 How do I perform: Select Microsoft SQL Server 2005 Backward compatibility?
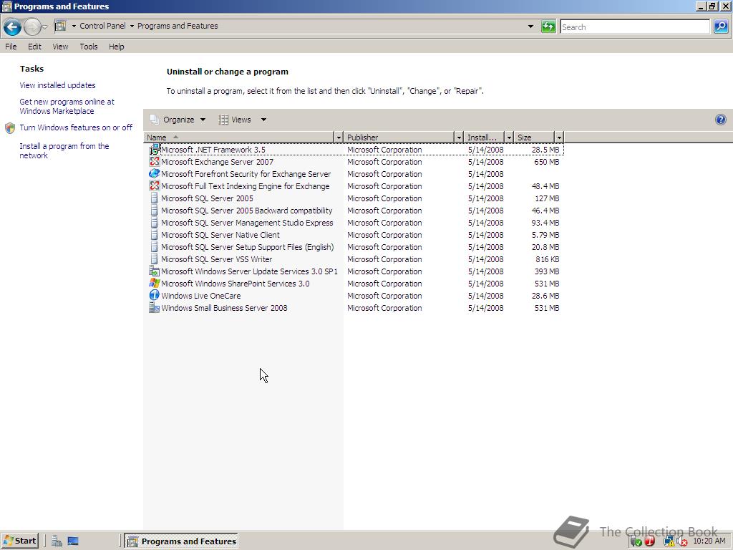246,211
